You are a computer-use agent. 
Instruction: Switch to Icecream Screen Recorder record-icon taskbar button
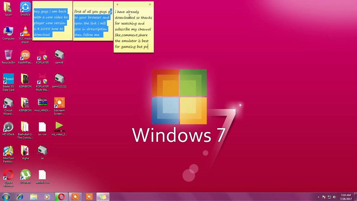[75, 197]
